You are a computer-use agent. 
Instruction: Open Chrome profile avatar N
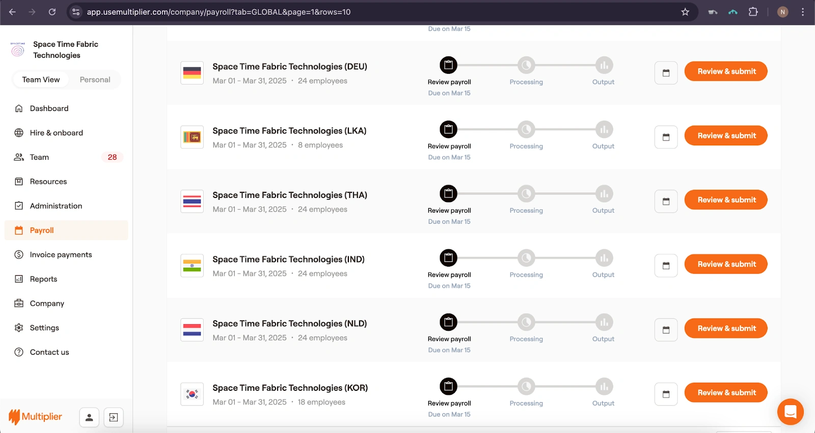click(783, 12)
